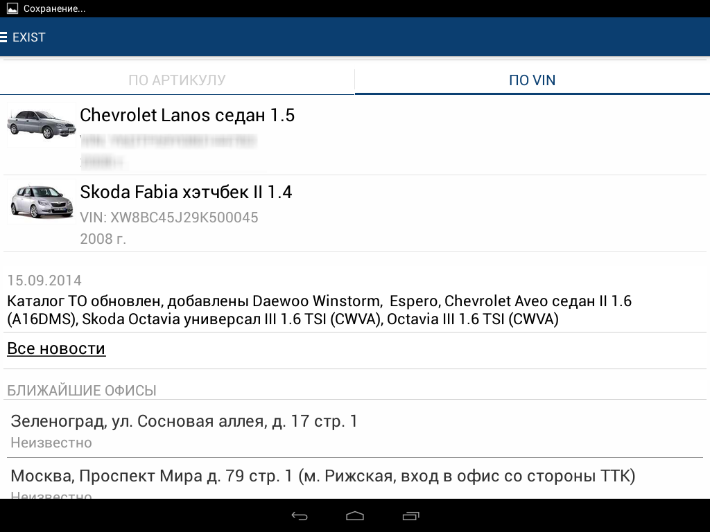Tap the Skoda Fabia VIN number text
Viewport: 710px width, 532px height.
[x=169, y=218]
